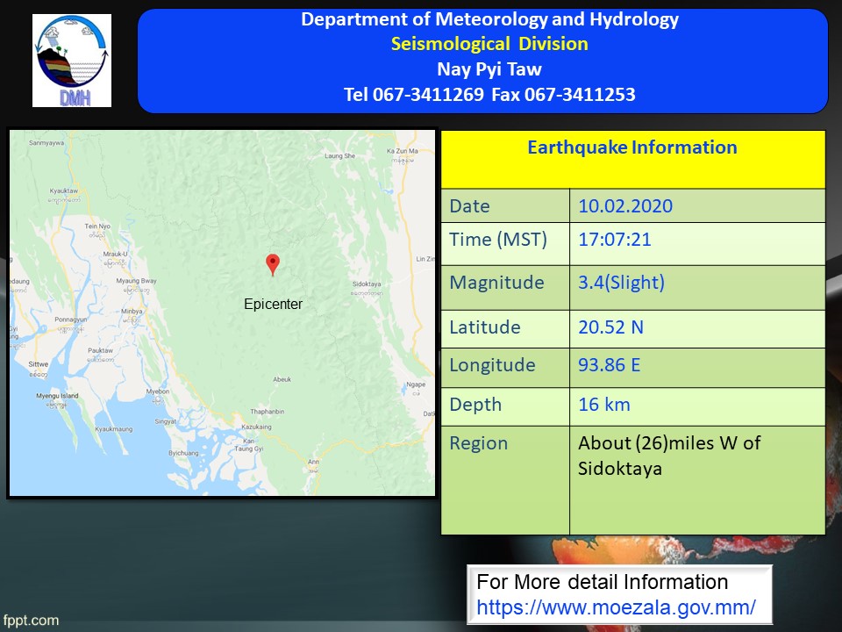Click the red epicenter pin on the map
The width and height of the screenshot is (842, 632).
coord(272,264)
